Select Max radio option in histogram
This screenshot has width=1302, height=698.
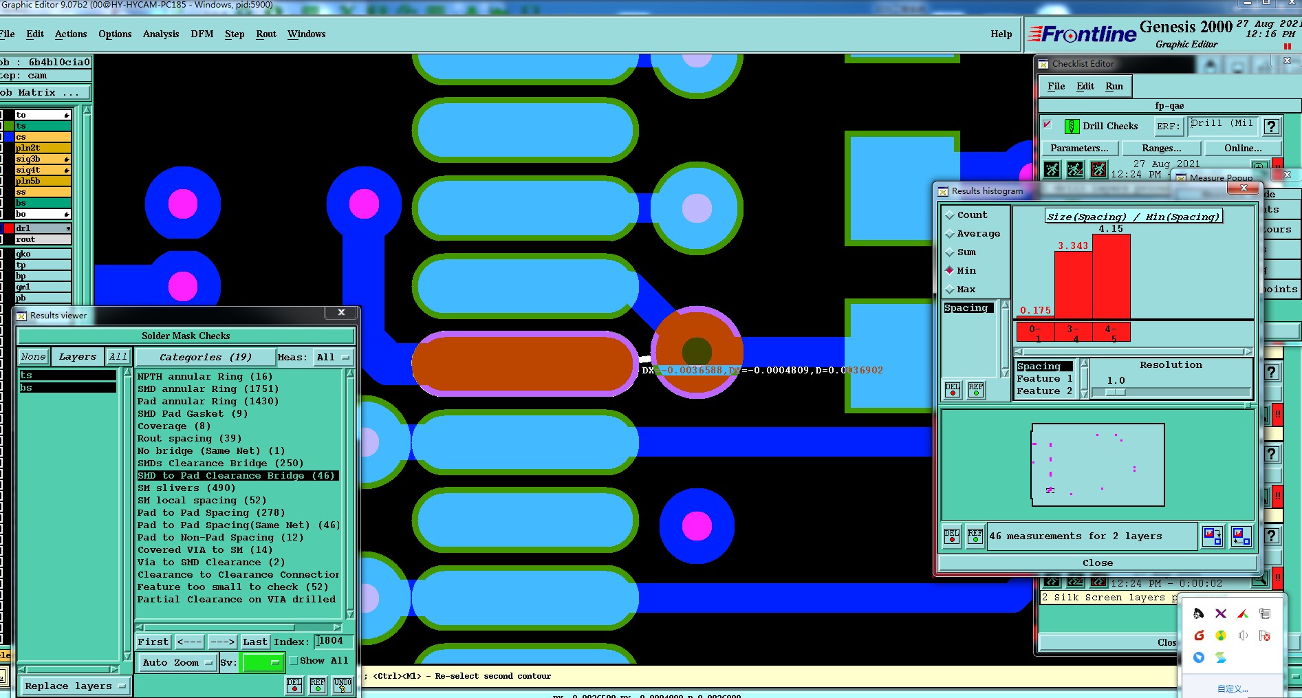[950, 290]
